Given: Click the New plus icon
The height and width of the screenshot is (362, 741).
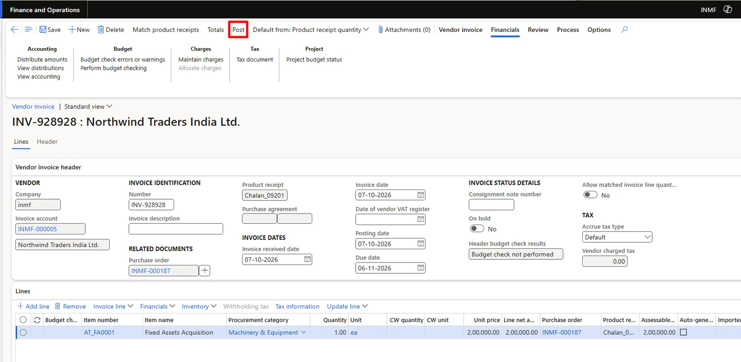Looking at the screenshot, I should [x=72, y=30].
